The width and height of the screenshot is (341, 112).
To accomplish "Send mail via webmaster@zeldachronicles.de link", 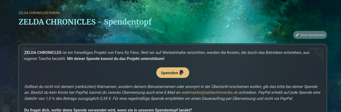I will tap(209, 92).
